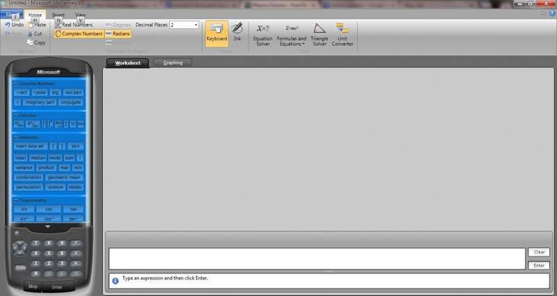
Task: Click the number 0 key on keypad
Action: click(36, 274)
